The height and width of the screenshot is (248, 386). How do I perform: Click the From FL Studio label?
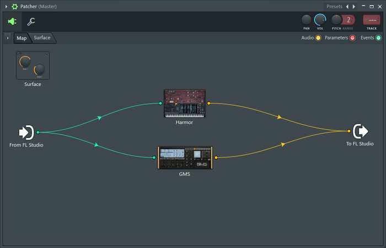26,145
